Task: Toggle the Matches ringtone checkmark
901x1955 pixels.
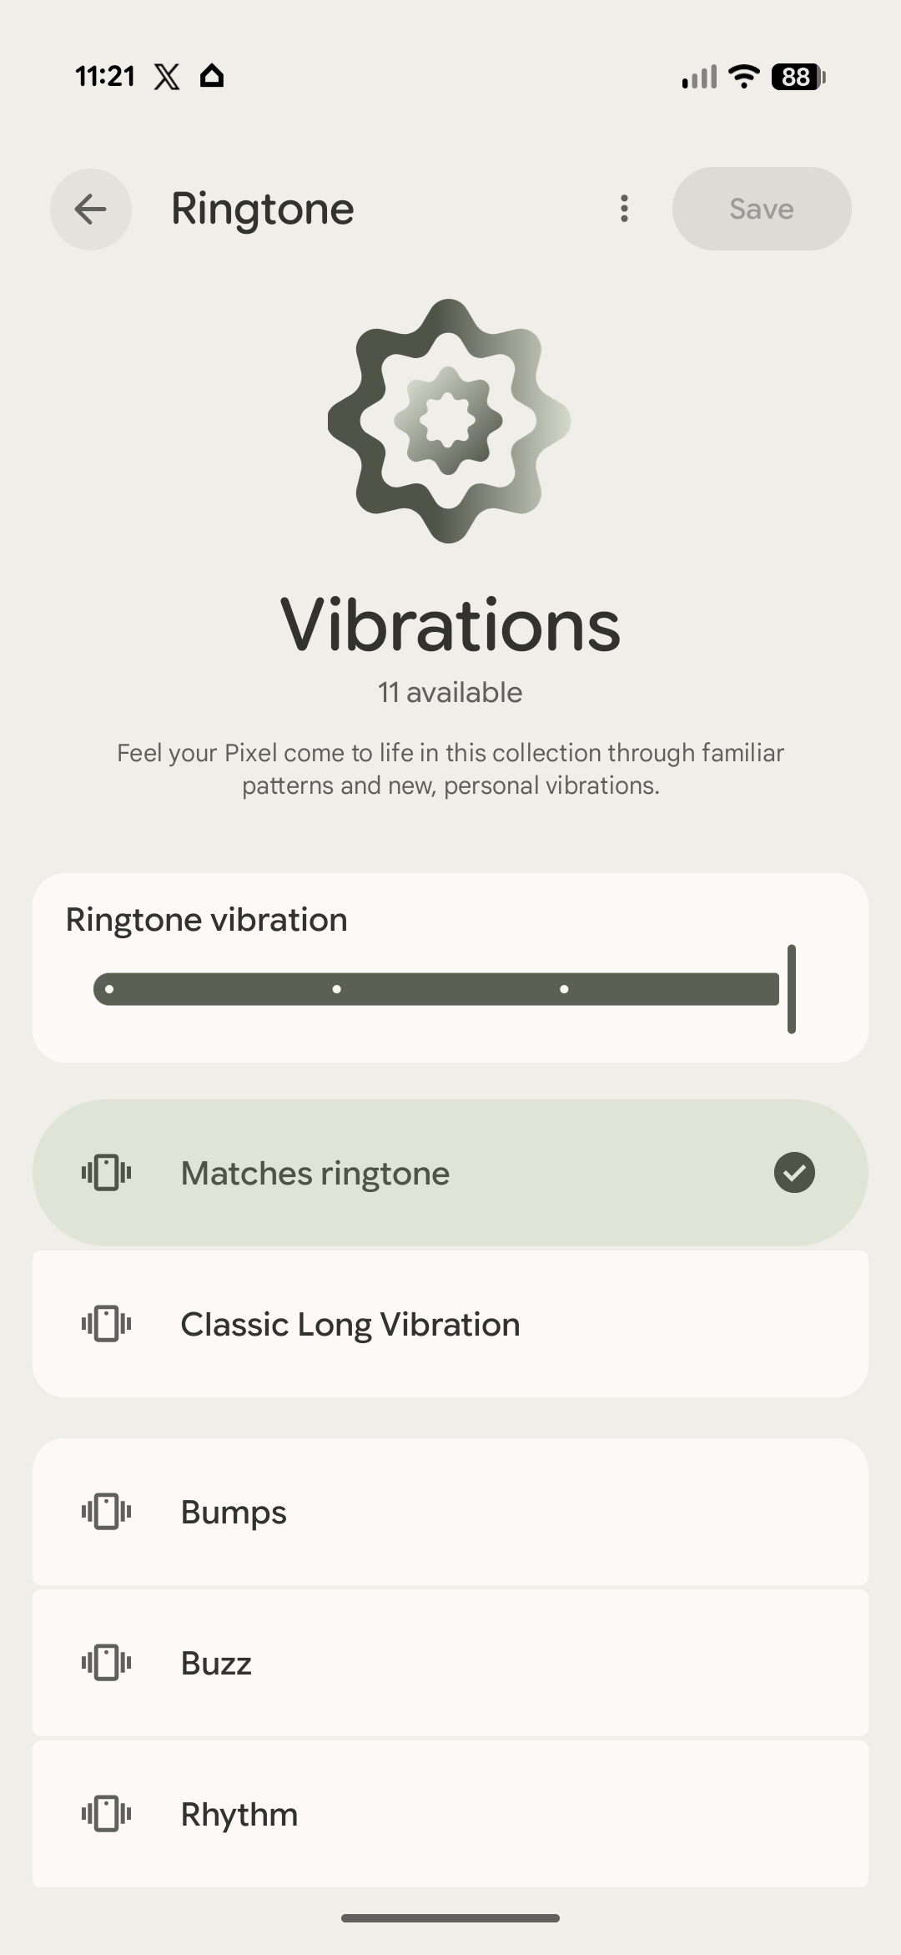Action: click(794, 1173)
